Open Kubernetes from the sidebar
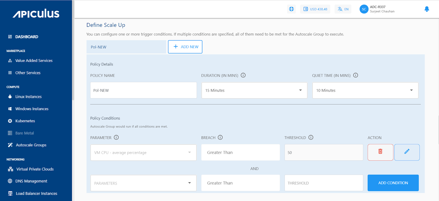 tap(25, 121)
